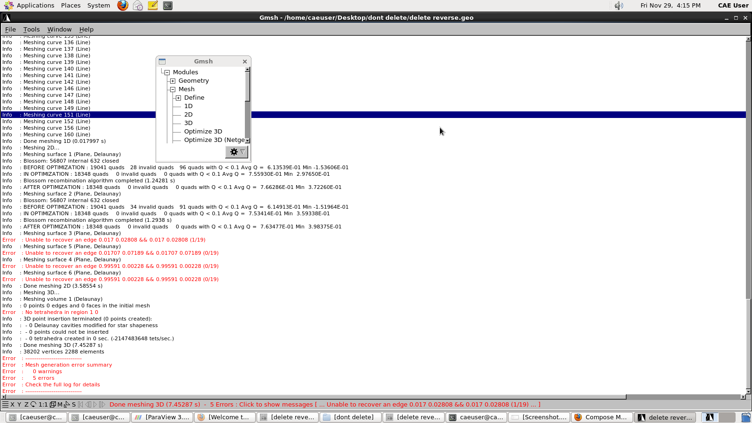Rewind animation to the first step
Viewport: 752px width, 423px height.
(80, 404)
